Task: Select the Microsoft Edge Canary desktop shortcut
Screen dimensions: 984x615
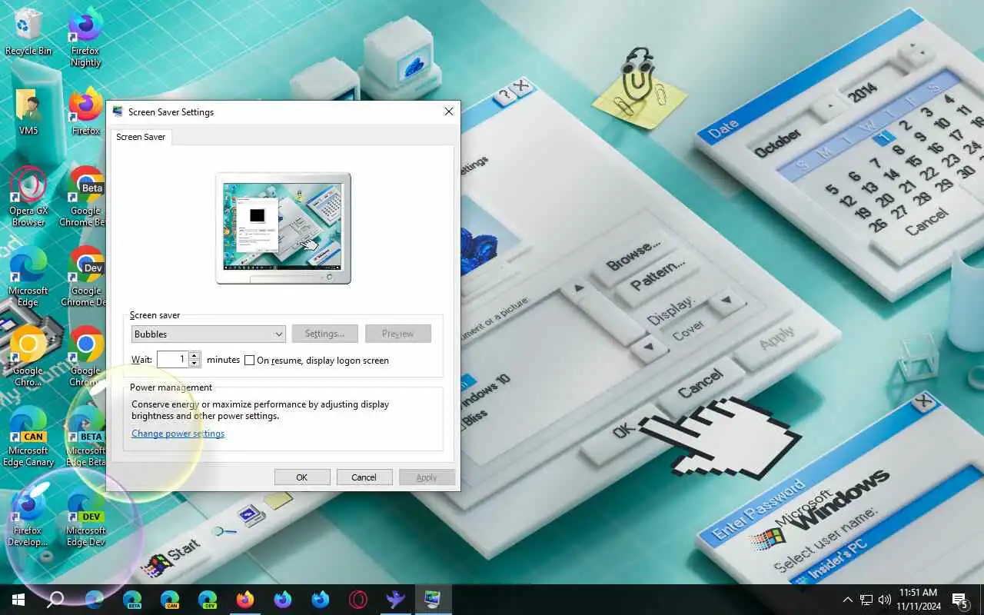Action: (28, 437)
